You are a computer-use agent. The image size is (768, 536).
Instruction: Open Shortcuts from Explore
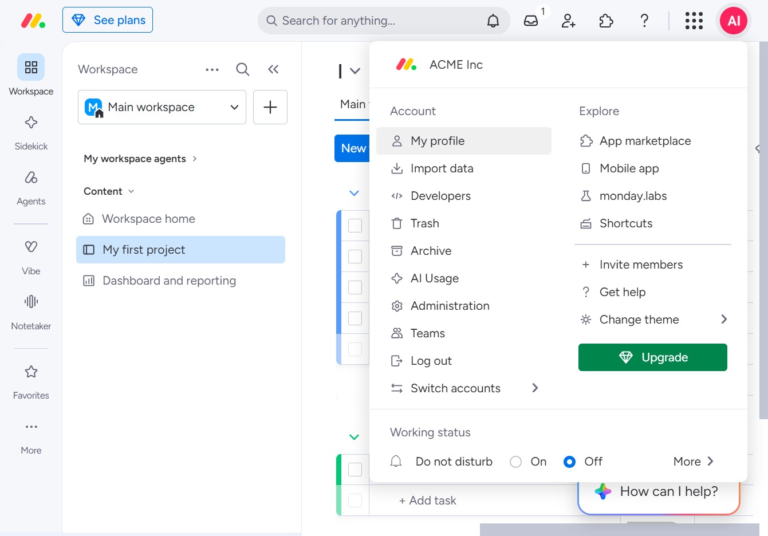coord(653,223)
